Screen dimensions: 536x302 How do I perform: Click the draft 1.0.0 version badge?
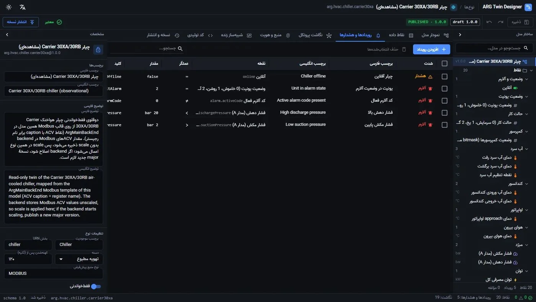tap(465, 22)
